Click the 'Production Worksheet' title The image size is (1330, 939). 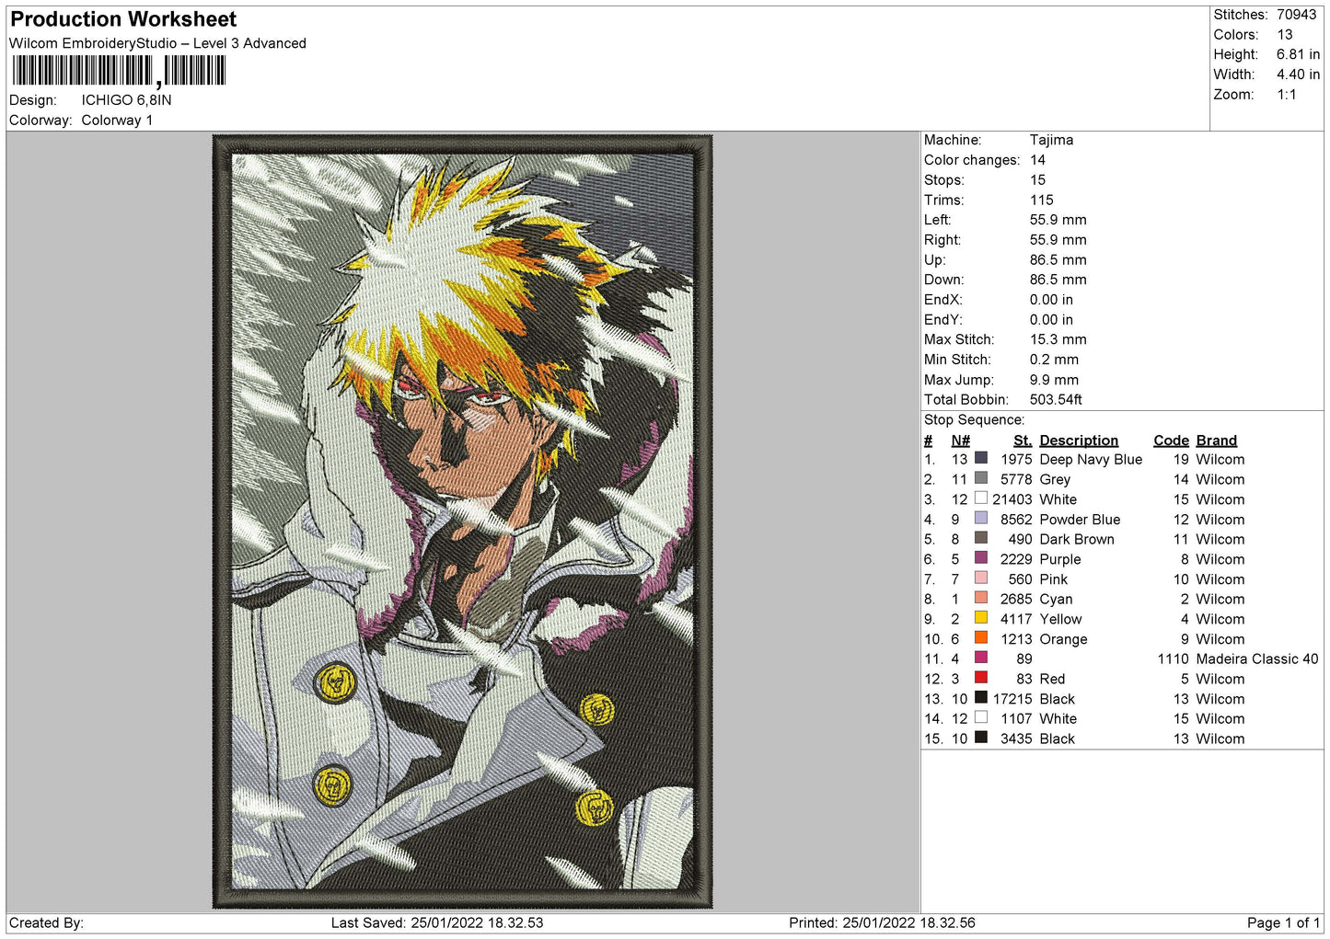click(123, 19)
